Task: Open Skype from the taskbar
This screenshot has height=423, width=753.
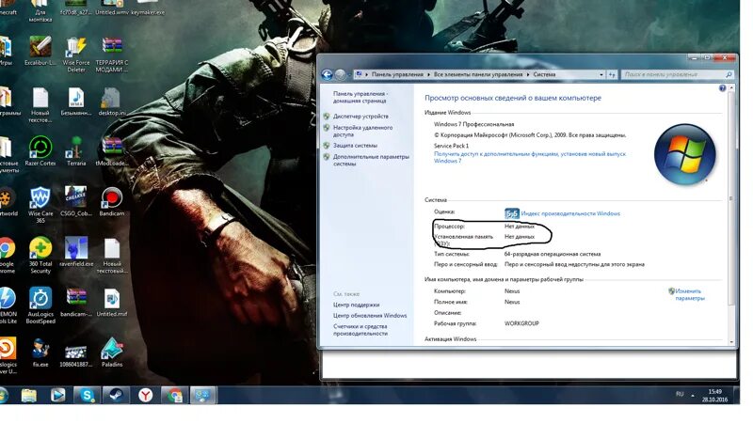Action: [x=87, y=395]
